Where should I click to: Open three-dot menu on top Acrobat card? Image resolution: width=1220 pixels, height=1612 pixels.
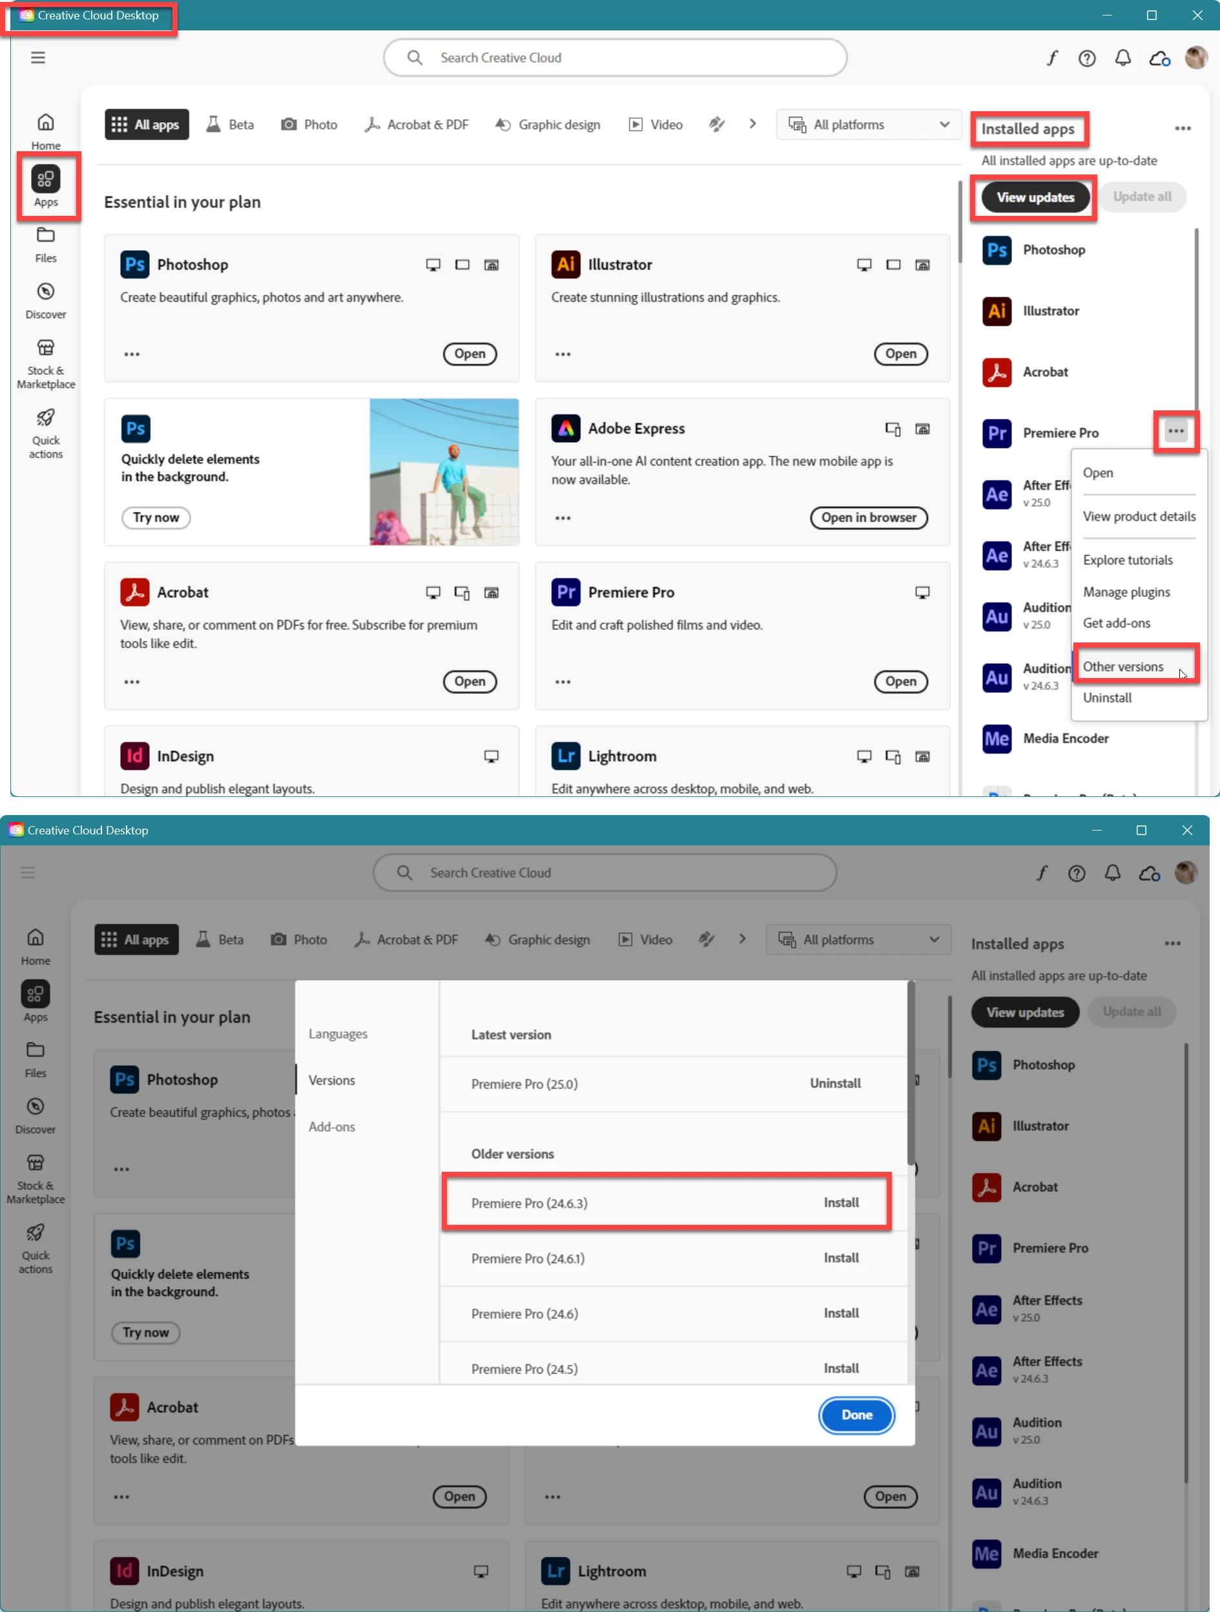(x=132, y=682)
